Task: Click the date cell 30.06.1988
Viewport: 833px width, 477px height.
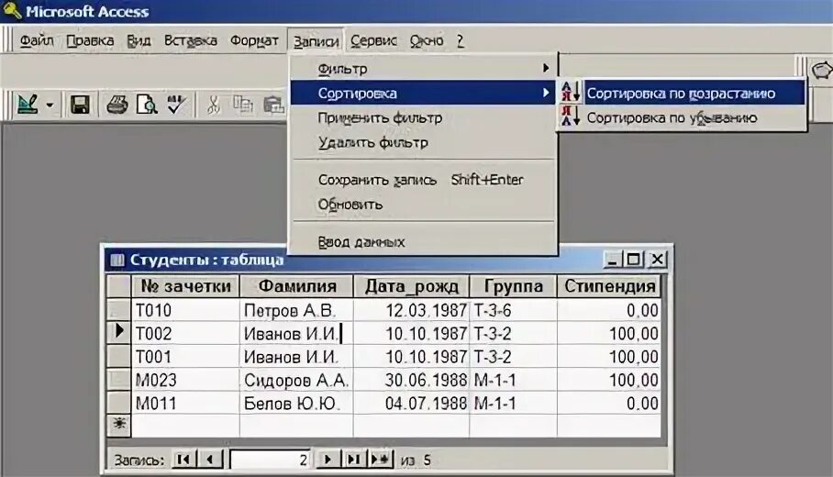Action: point(411,380)
